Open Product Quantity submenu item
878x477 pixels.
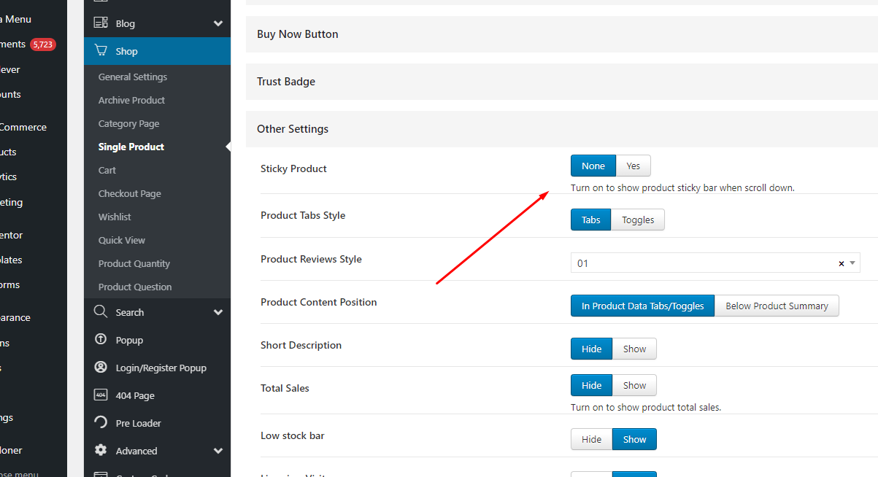[134, 263]
